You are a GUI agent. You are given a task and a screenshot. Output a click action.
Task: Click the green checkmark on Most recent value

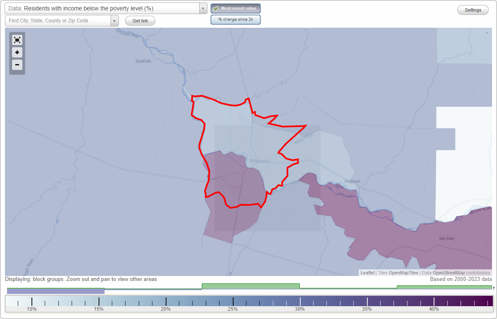point(216,8)
